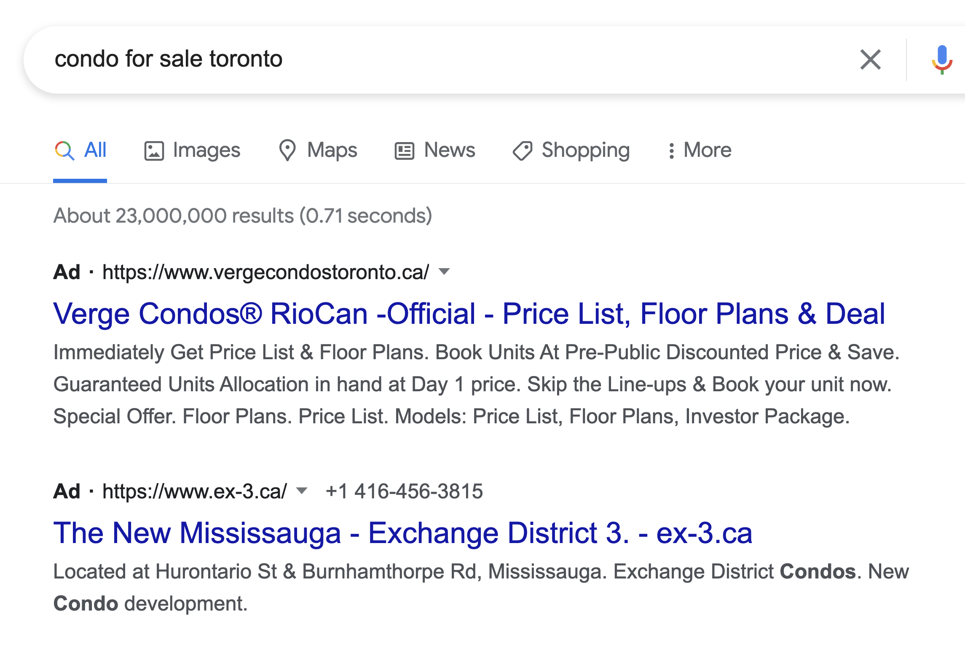
Task: Click the News newspaper icon
Action: pos(404,151)
